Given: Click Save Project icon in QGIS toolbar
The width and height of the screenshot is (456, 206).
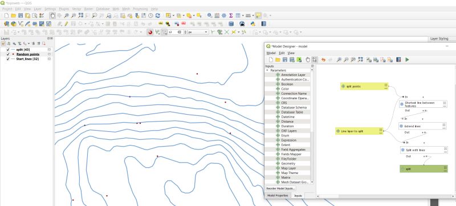Looking at the screenshot, I should (x=21, y=16).
